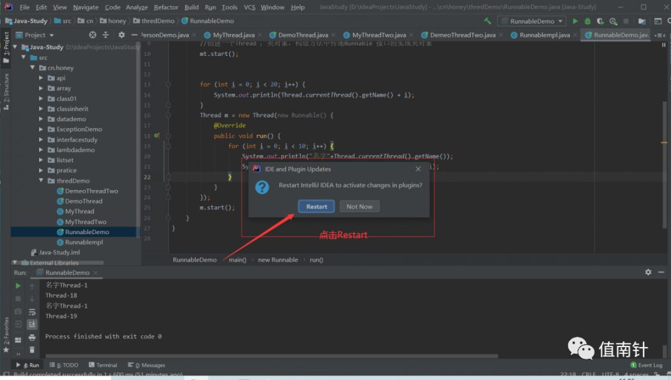
Task: Open Project Structure from the toolbar
Action: click(642, 21)
